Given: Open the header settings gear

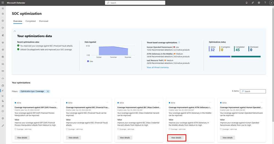Looking at the screenshot, I should (x=259, y=3).
